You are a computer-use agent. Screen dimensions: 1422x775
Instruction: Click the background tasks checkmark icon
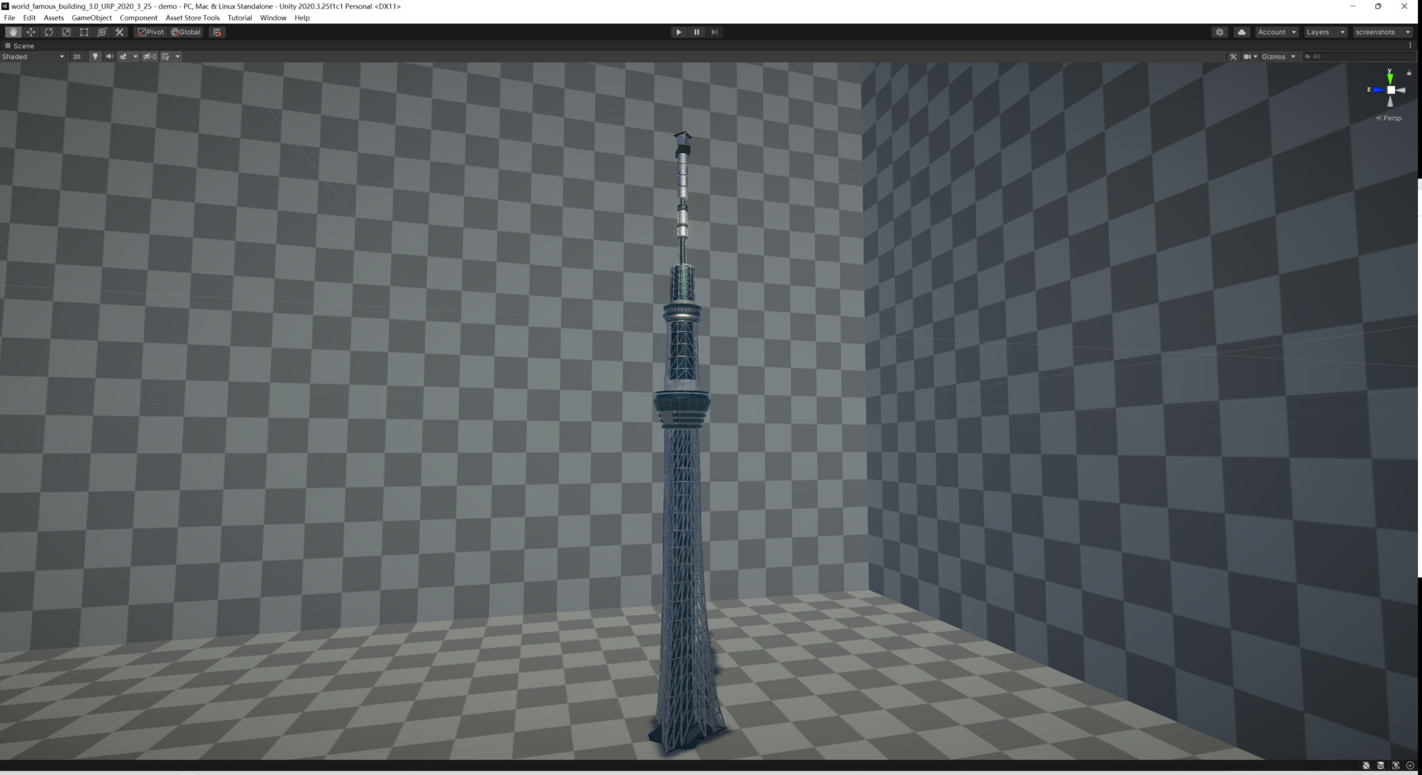pyautogui.click(x=1410, y=766)
